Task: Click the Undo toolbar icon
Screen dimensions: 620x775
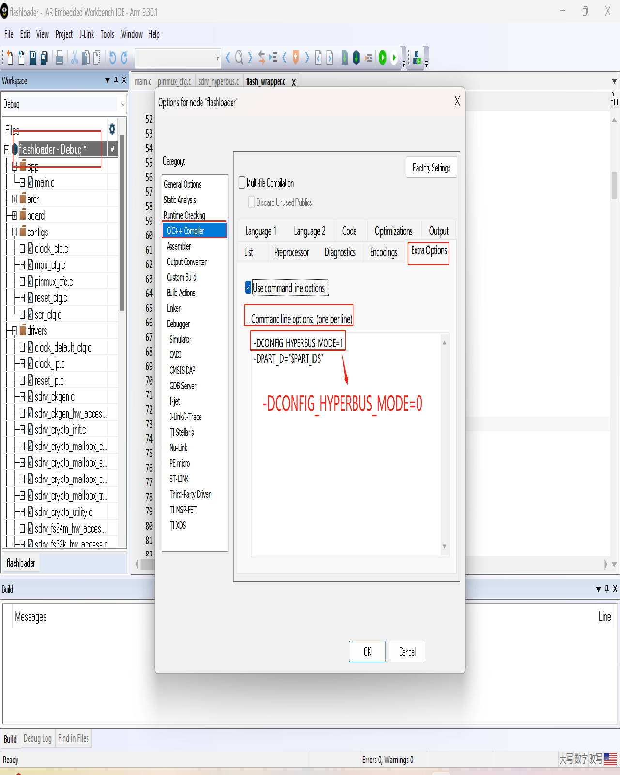Action: (x=112, y=58)
